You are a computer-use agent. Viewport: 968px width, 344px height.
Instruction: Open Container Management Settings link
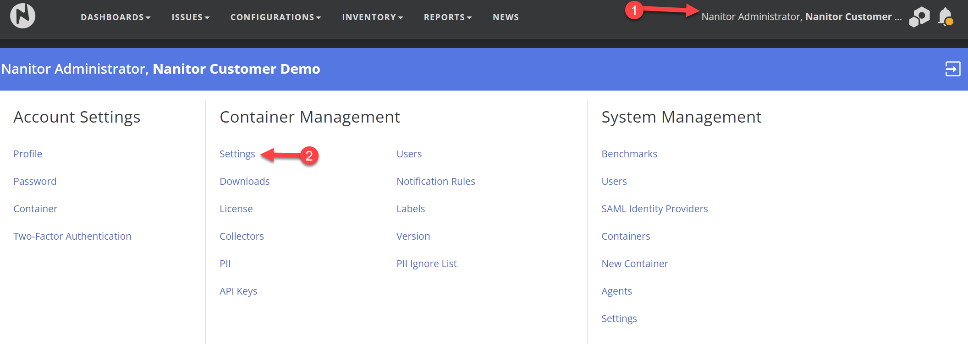click(237, 154)
